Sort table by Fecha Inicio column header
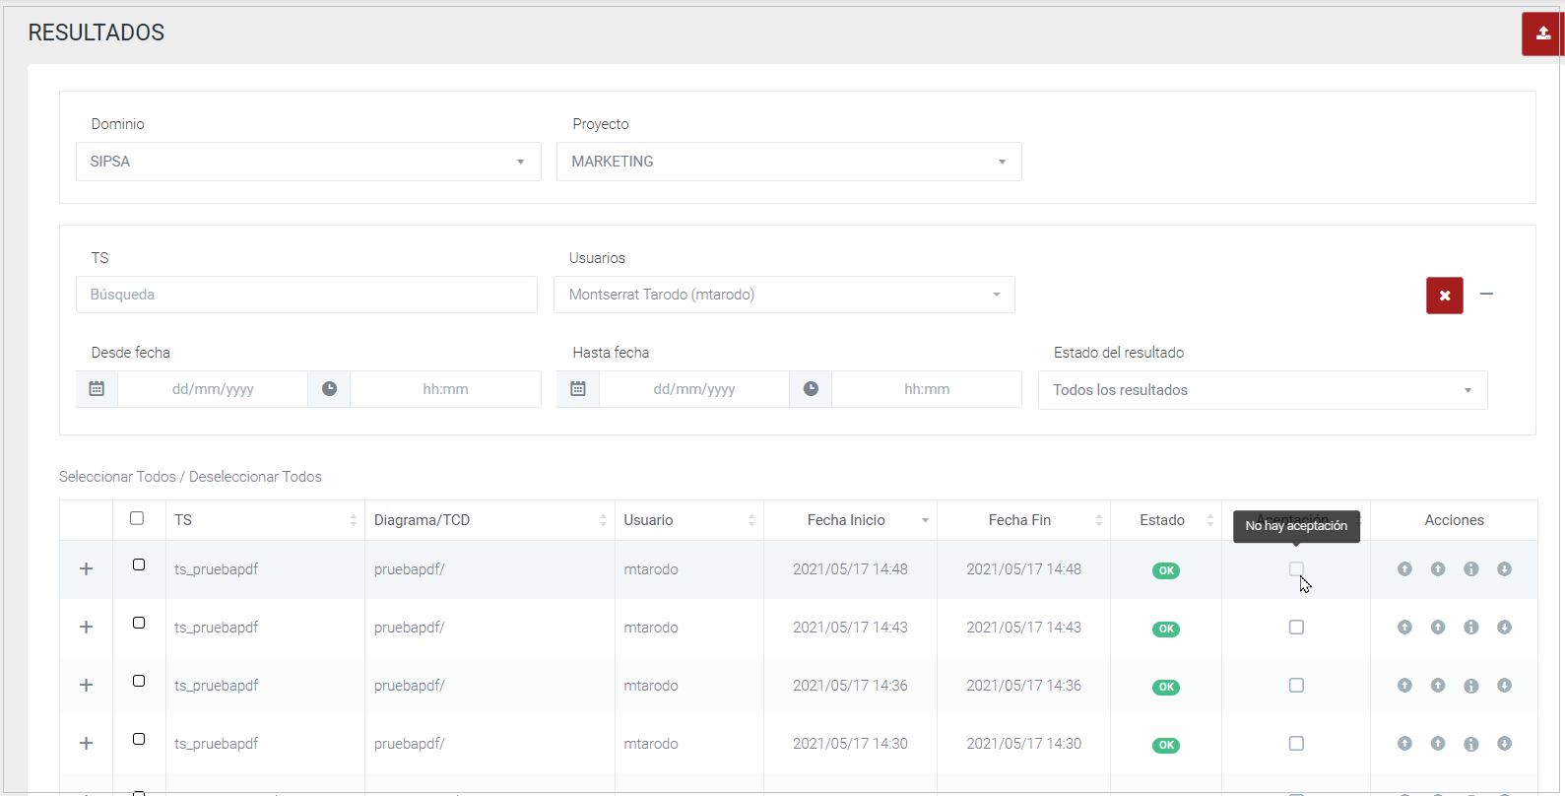Screen dimensions: 1565x796 coord(847,520)
